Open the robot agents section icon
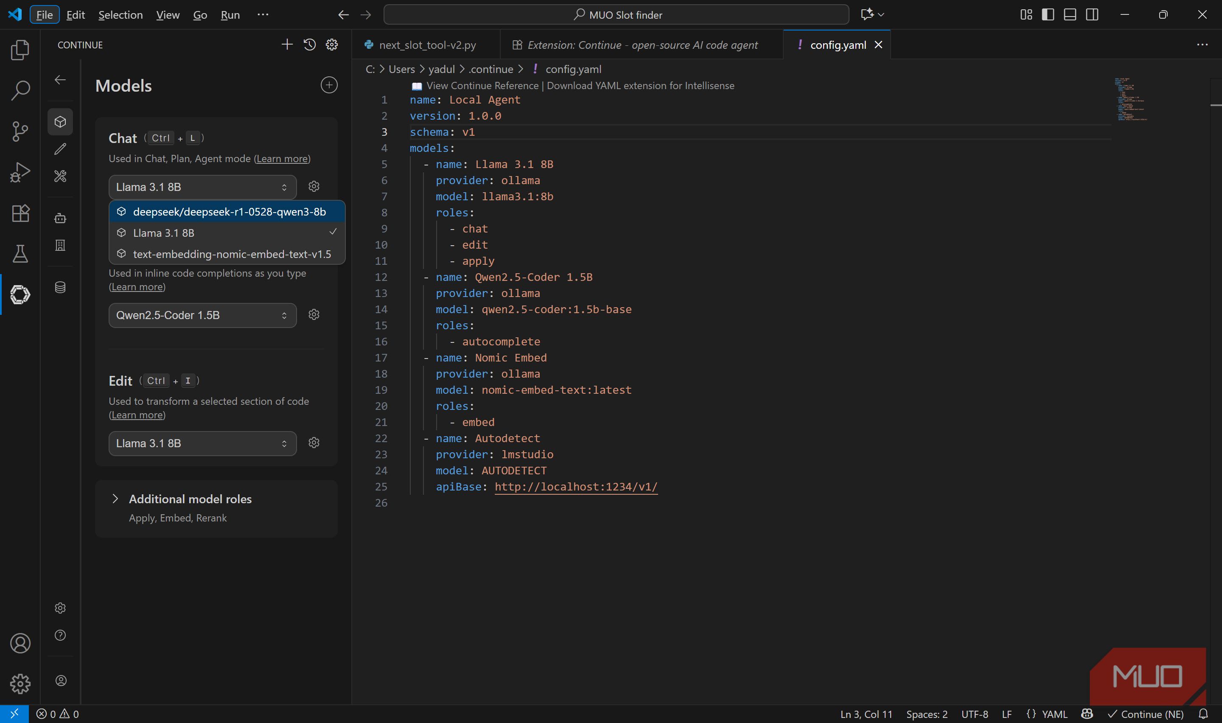 (60, 218)
